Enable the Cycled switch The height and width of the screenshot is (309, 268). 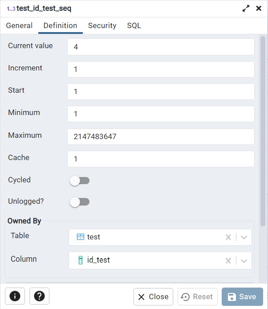pos(80,181)
